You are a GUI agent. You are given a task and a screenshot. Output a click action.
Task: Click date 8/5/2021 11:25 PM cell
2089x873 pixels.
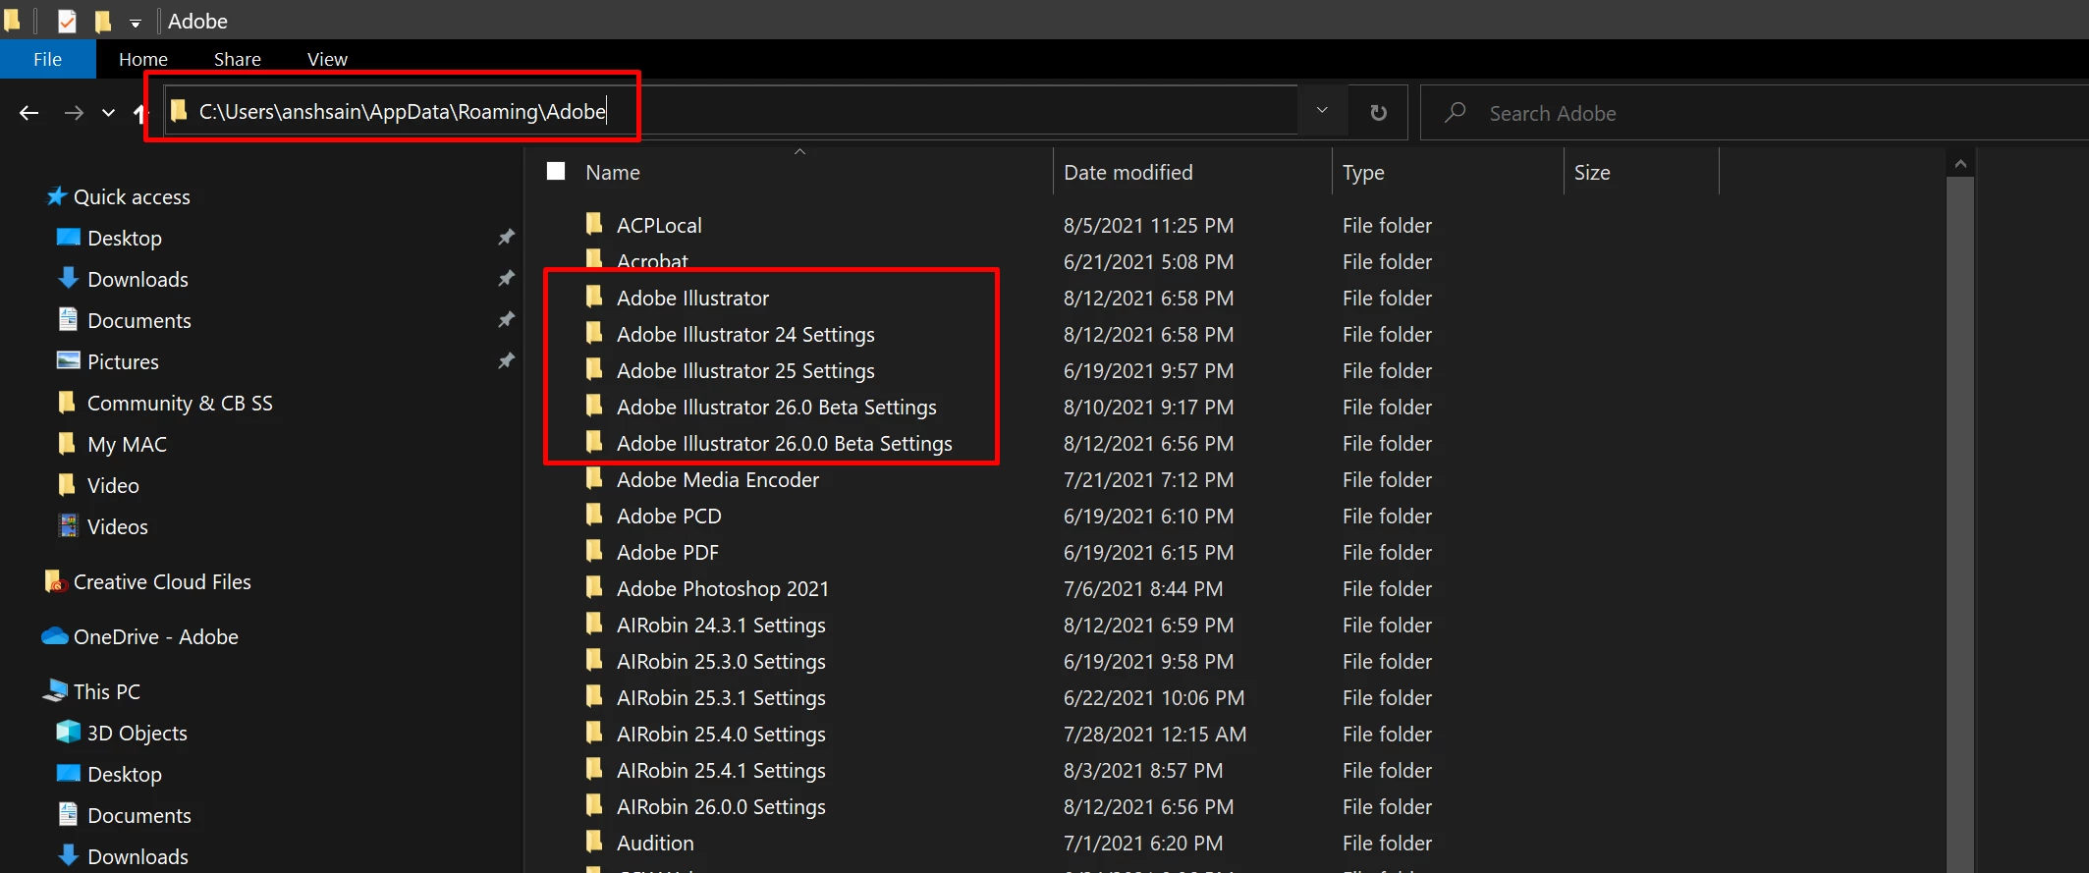point(1148,225)
